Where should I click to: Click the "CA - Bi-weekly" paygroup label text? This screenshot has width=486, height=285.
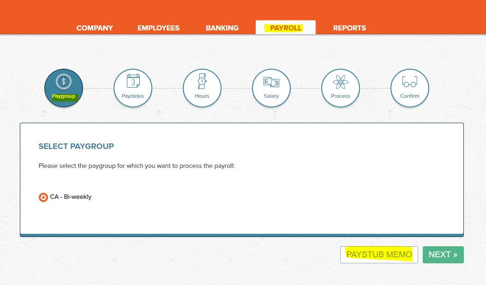coord(71,197)
